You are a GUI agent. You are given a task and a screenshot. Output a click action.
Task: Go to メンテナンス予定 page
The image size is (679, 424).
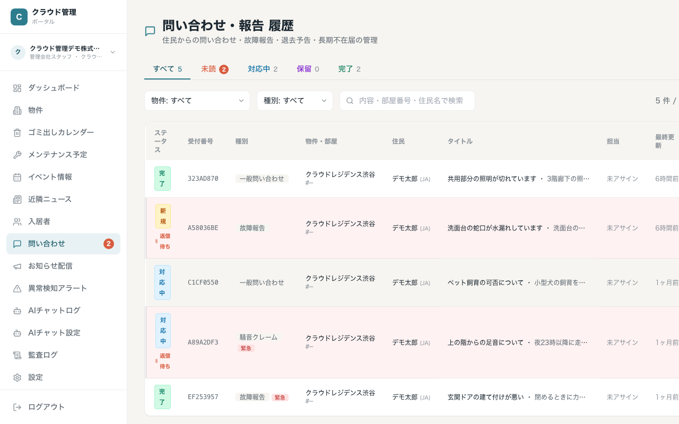click(x=63, y=155)
